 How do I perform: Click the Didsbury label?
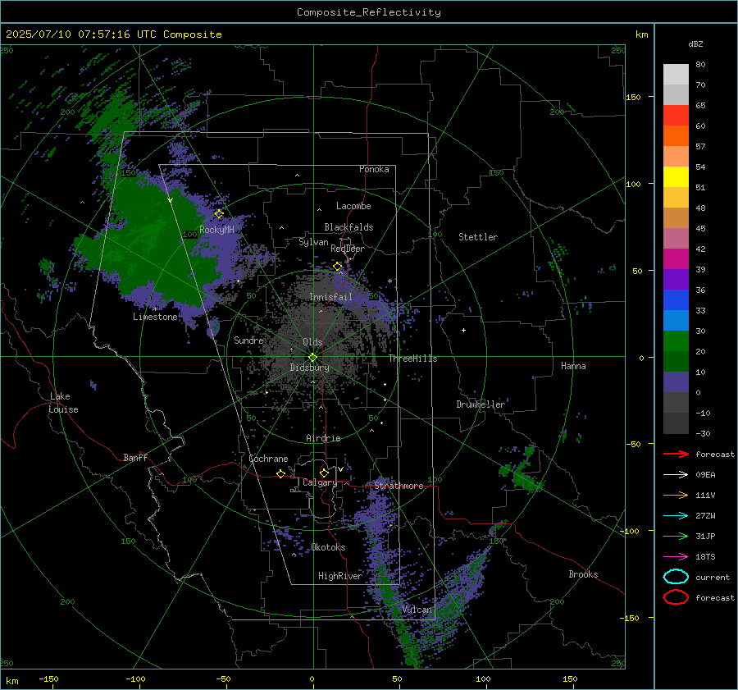[309, 368]
